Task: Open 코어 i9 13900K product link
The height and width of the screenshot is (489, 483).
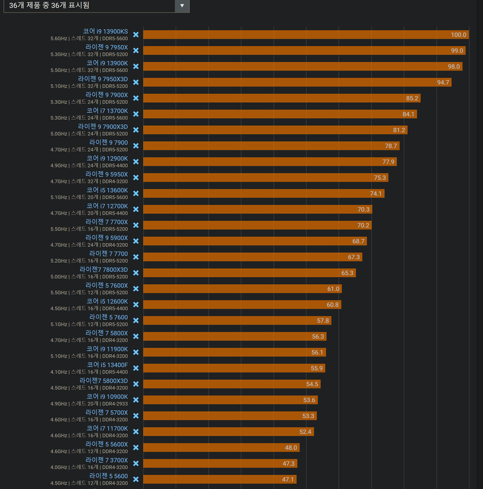Action: (107, 63)
